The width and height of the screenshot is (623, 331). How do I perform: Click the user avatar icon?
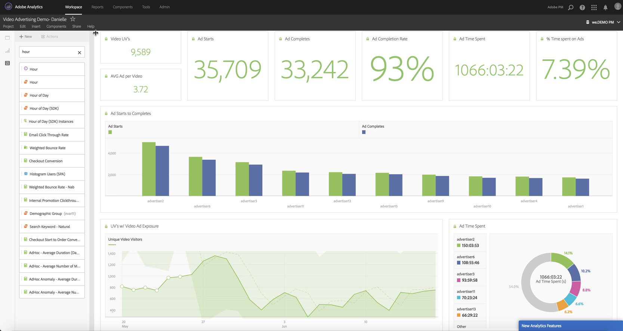point(617,7)
